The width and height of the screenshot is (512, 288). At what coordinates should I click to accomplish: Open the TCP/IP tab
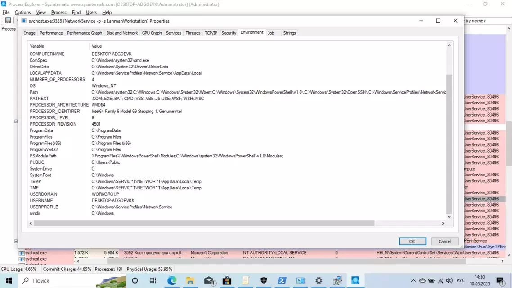(x=211, y=33)
